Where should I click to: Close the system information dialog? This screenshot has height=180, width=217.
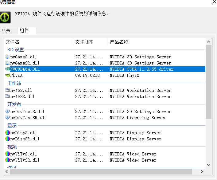(x=215, y=2)
